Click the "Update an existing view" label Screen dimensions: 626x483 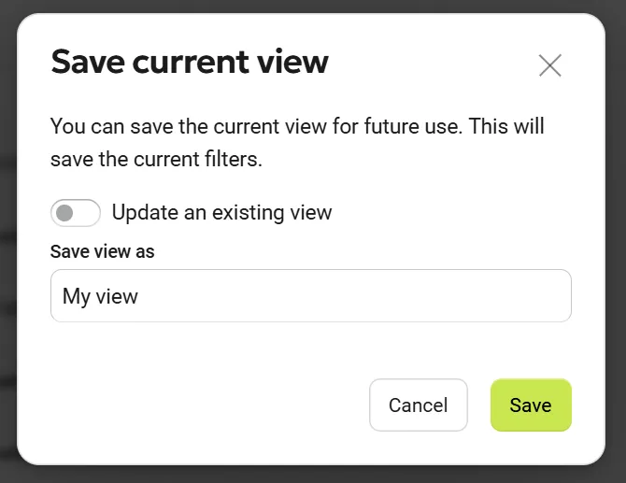(221, 213)
